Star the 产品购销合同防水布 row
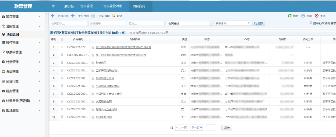 93,86
